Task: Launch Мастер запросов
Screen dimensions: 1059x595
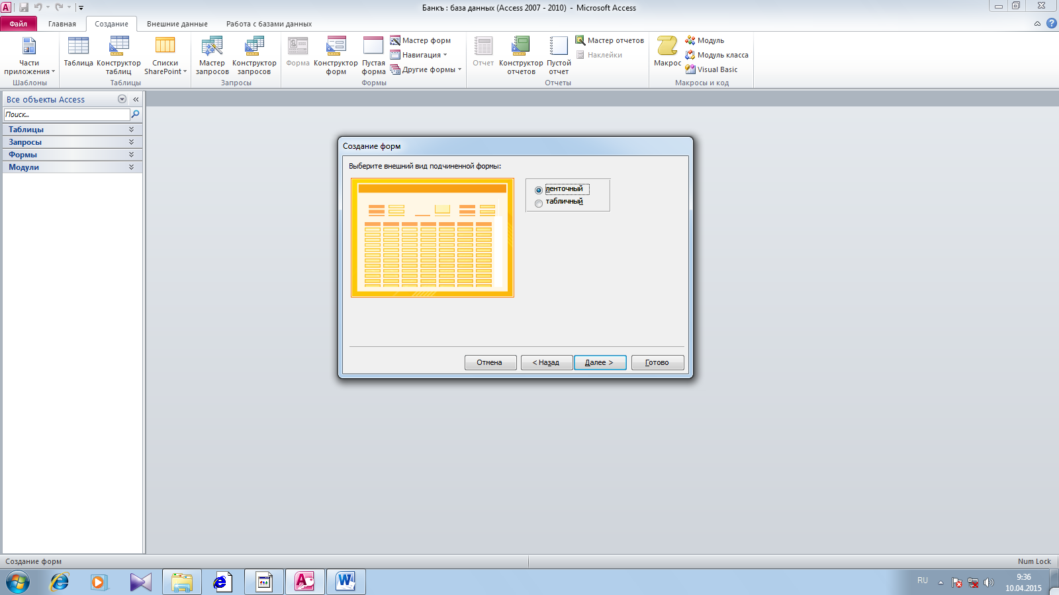Action: click(x=212, y=56)
